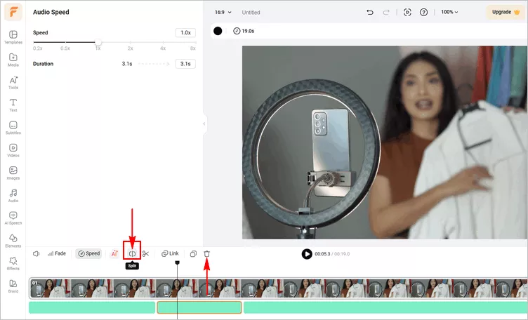Click the Speed value field 1.0x

185,33
